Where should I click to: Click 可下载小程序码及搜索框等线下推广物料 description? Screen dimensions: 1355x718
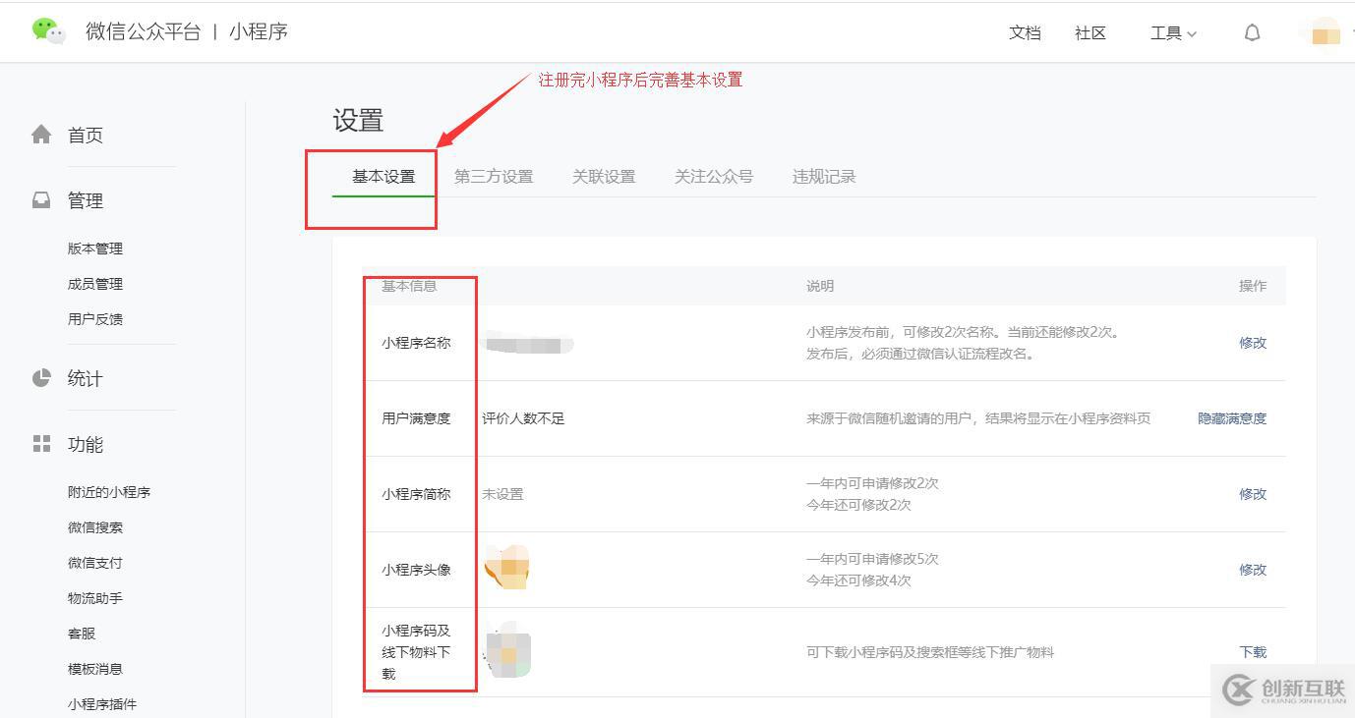[x=930, y=652]
